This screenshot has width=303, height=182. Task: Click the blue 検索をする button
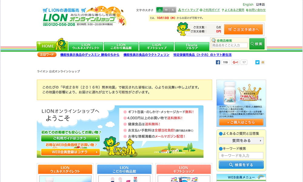point(241,165)
